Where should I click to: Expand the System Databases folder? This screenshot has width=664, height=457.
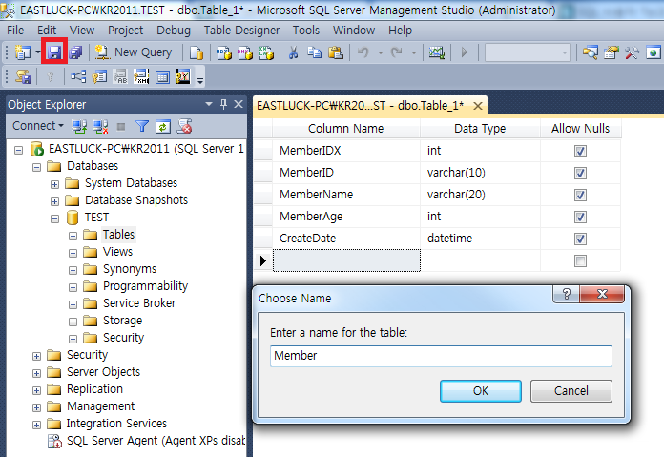tap(54, 184)
